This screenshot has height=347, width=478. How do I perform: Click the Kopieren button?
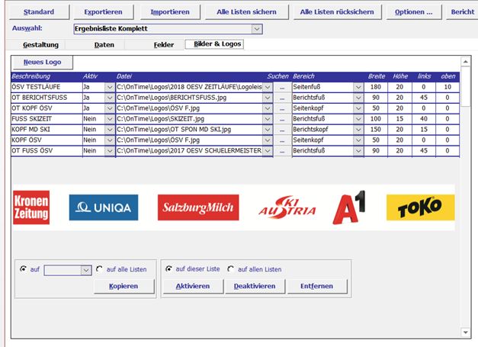tap(124, 286)
